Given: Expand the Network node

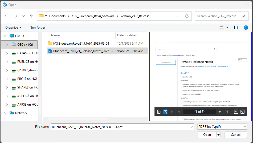Looking at the screenshot, I should pyautogui.click(x=5, y=113).
